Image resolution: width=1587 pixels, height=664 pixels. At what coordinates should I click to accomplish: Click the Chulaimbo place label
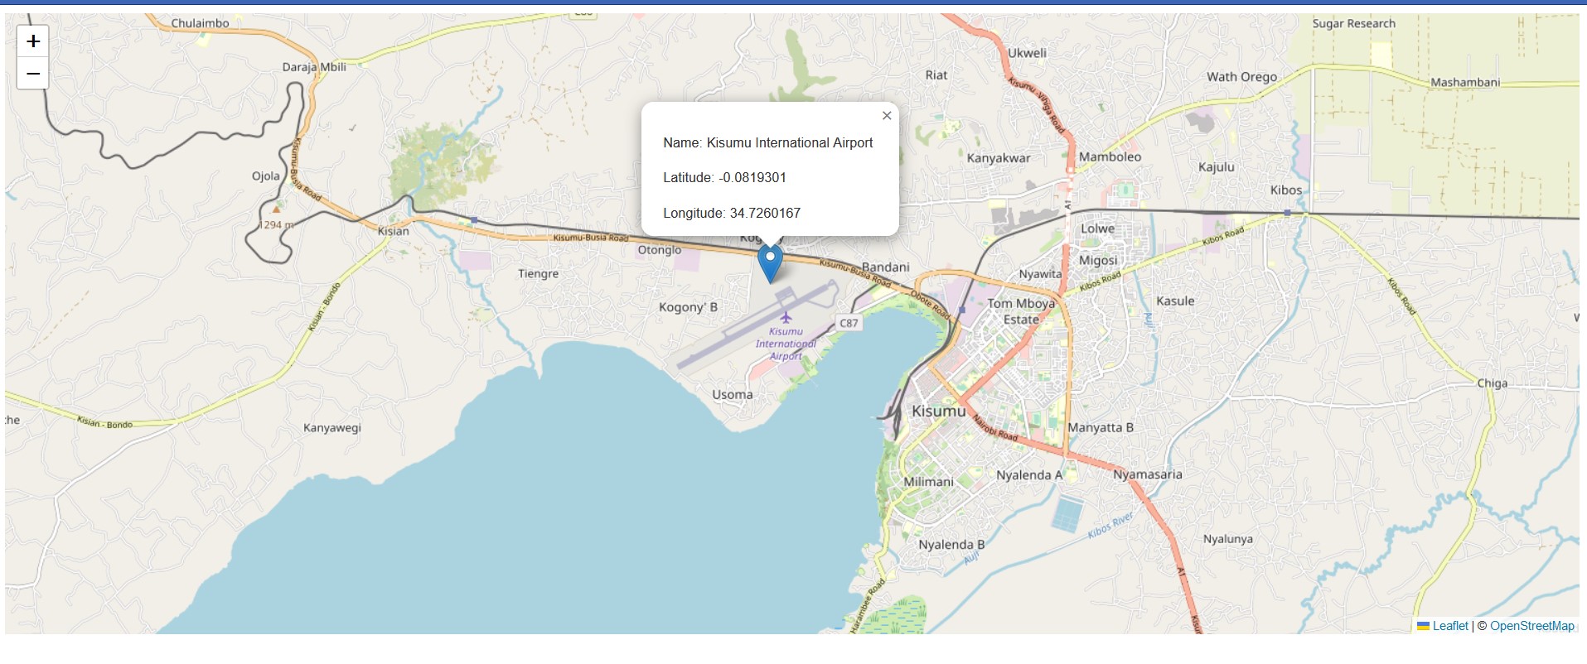coord(200,23)
